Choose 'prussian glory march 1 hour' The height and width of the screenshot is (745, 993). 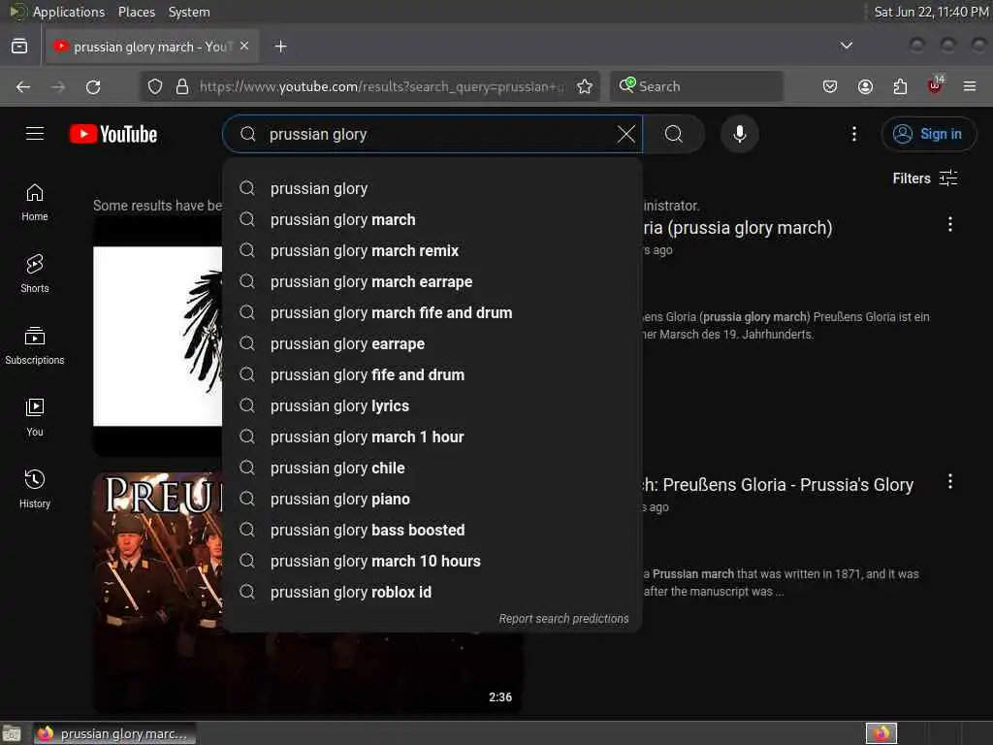click(x=432, y=437)
